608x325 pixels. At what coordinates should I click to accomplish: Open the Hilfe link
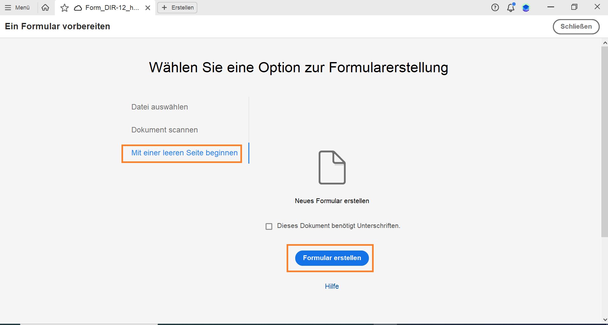pyautogui.click(x=332, y=286)
